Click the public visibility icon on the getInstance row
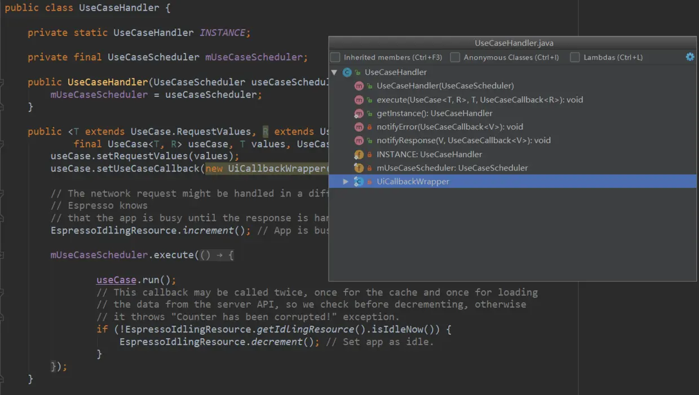This screenshot has height=395, width=699. click(x=370, y=114)
